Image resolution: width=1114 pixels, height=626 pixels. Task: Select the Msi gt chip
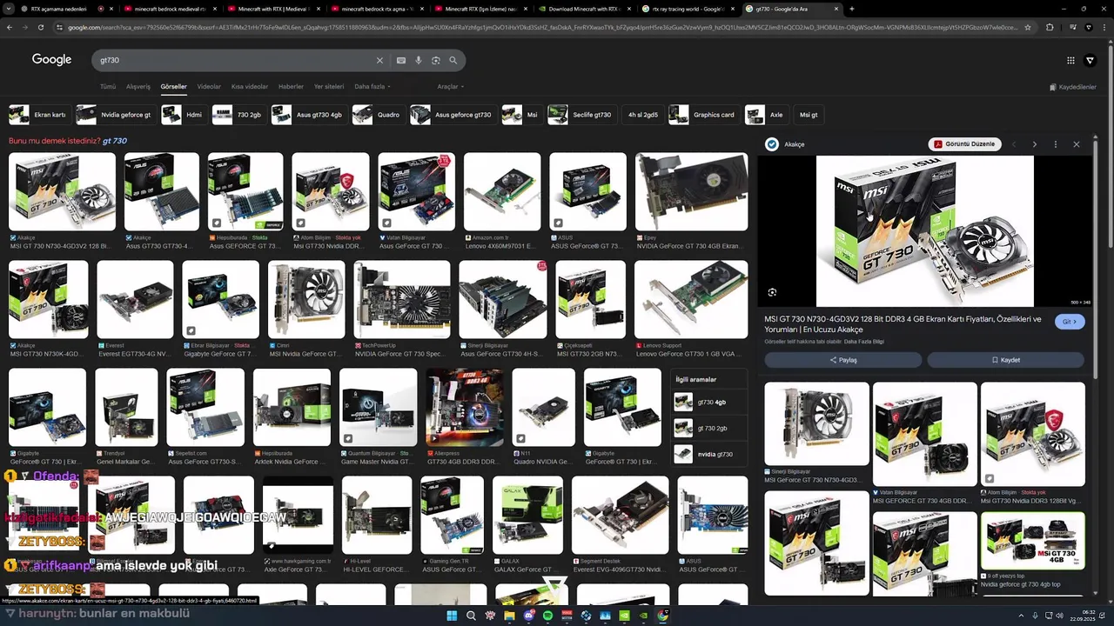pyautogui.click(x=809, y=115)
